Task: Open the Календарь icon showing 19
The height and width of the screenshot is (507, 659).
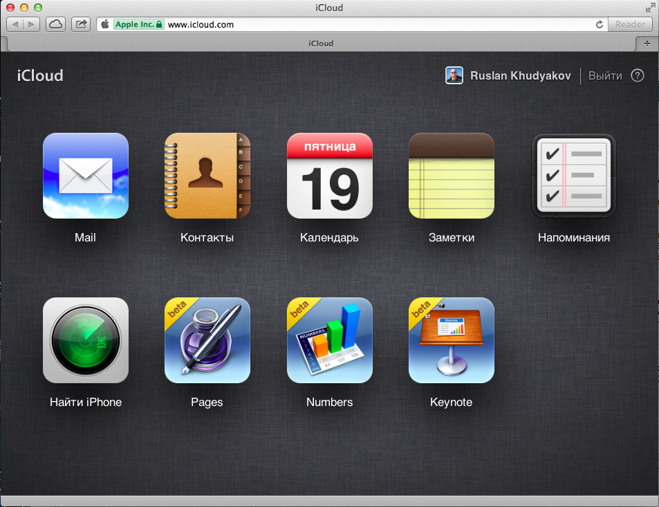Action: [x=329, y=176]
